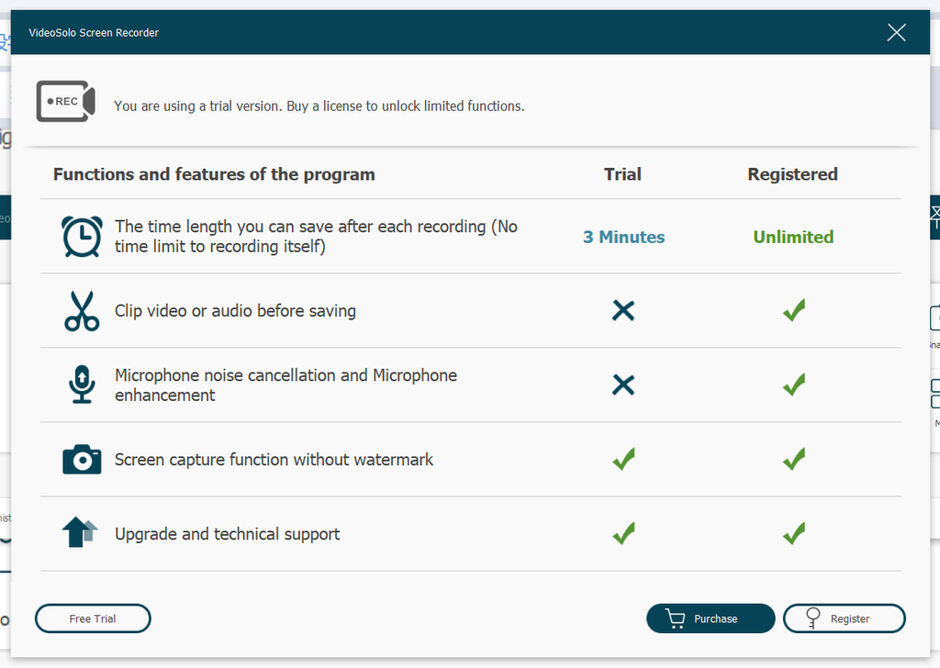Click the camera screen capture icon
Image resolution: width=940 pixels, height=668 pixels.
82,460
